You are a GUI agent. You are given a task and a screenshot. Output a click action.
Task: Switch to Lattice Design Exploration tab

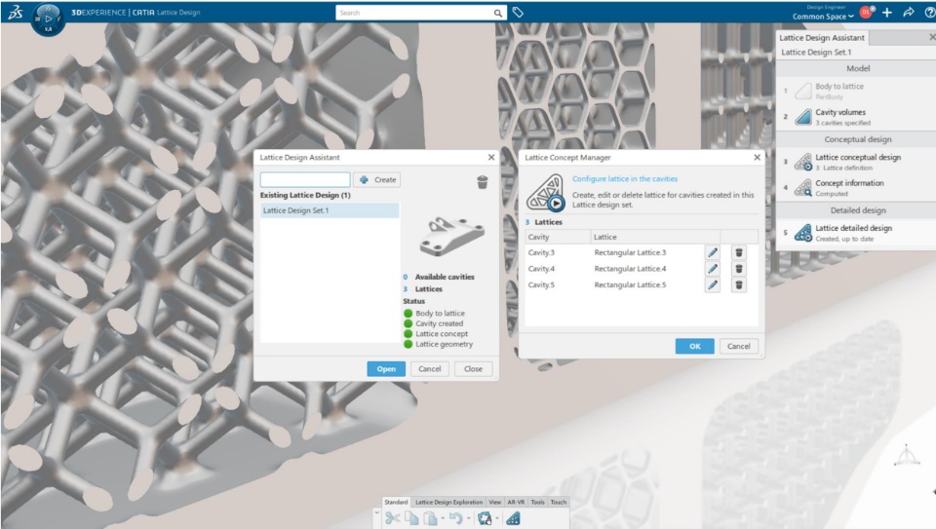click(x=448, y=502)
